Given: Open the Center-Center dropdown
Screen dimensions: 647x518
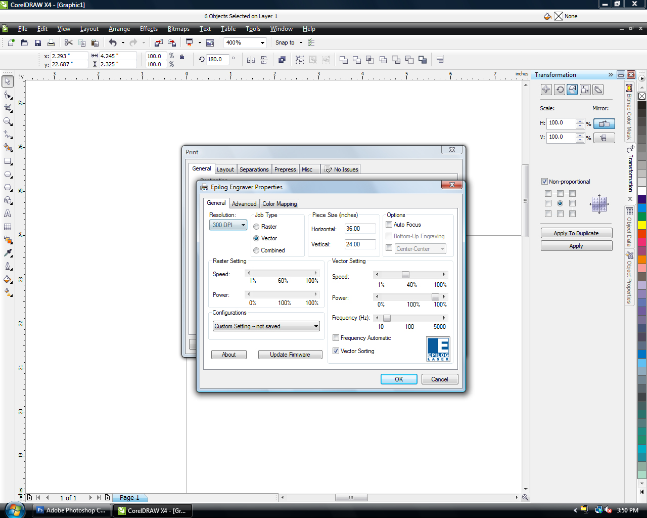Looking at the screenshot, I should (420, 249).
